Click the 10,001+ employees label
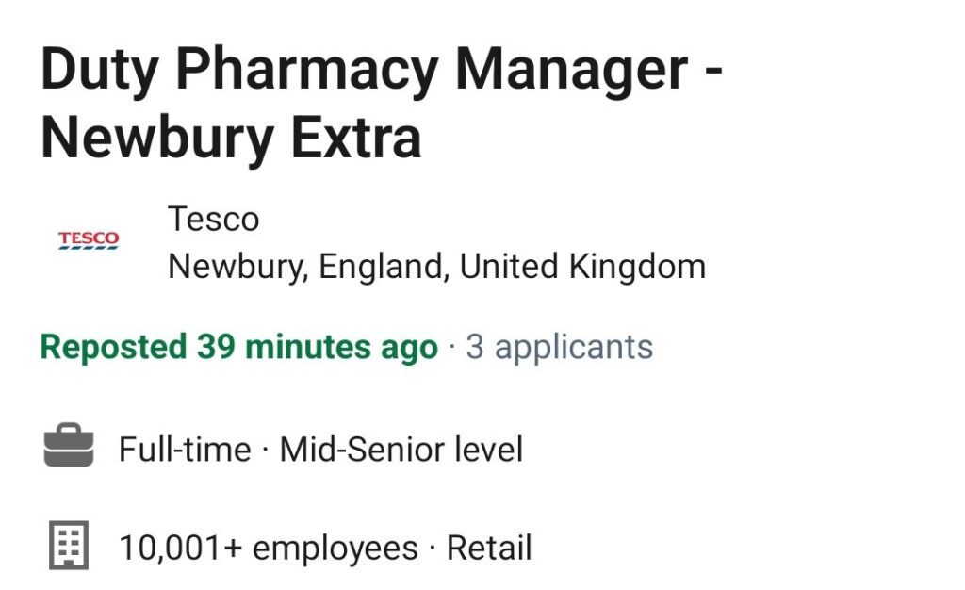 tap(269, 548)
